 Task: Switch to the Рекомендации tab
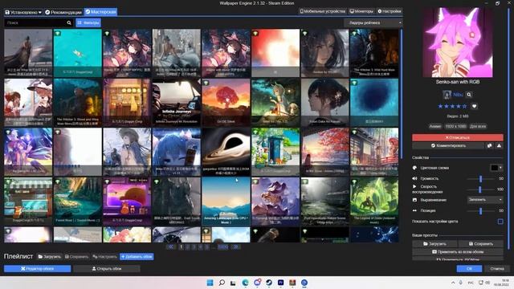(63, 12)
